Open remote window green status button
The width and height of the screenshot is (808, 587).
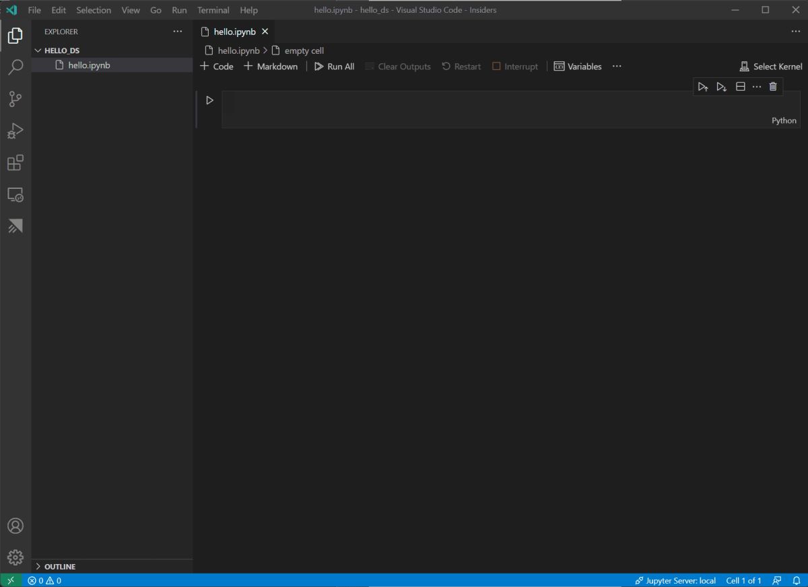[x=11, y=580]
